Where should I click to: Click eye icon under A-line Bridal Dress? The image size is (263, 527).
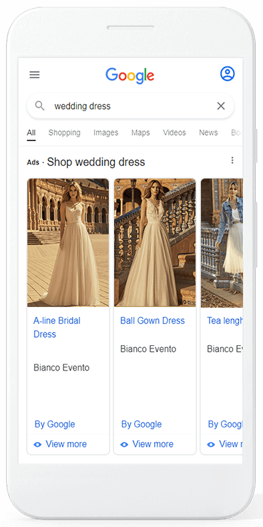pyautogui.click(x=37, y=444)
